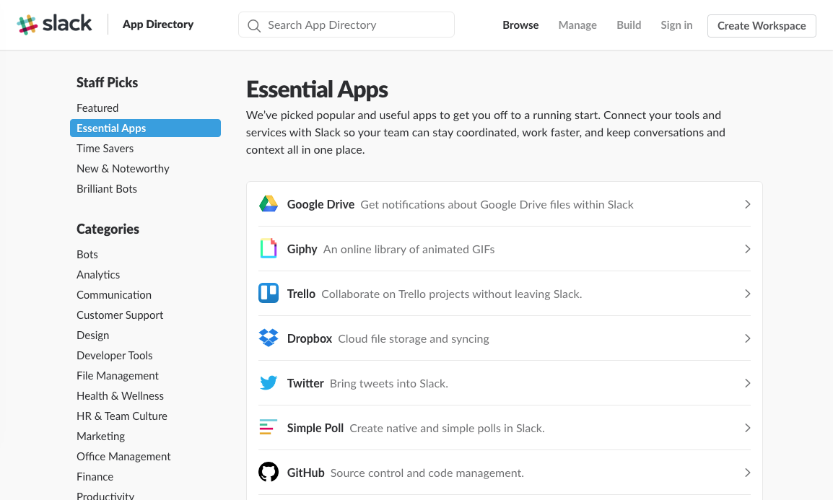833x500 pixels.
Task: Open the Browse nav item
Action: coord(520,25)
